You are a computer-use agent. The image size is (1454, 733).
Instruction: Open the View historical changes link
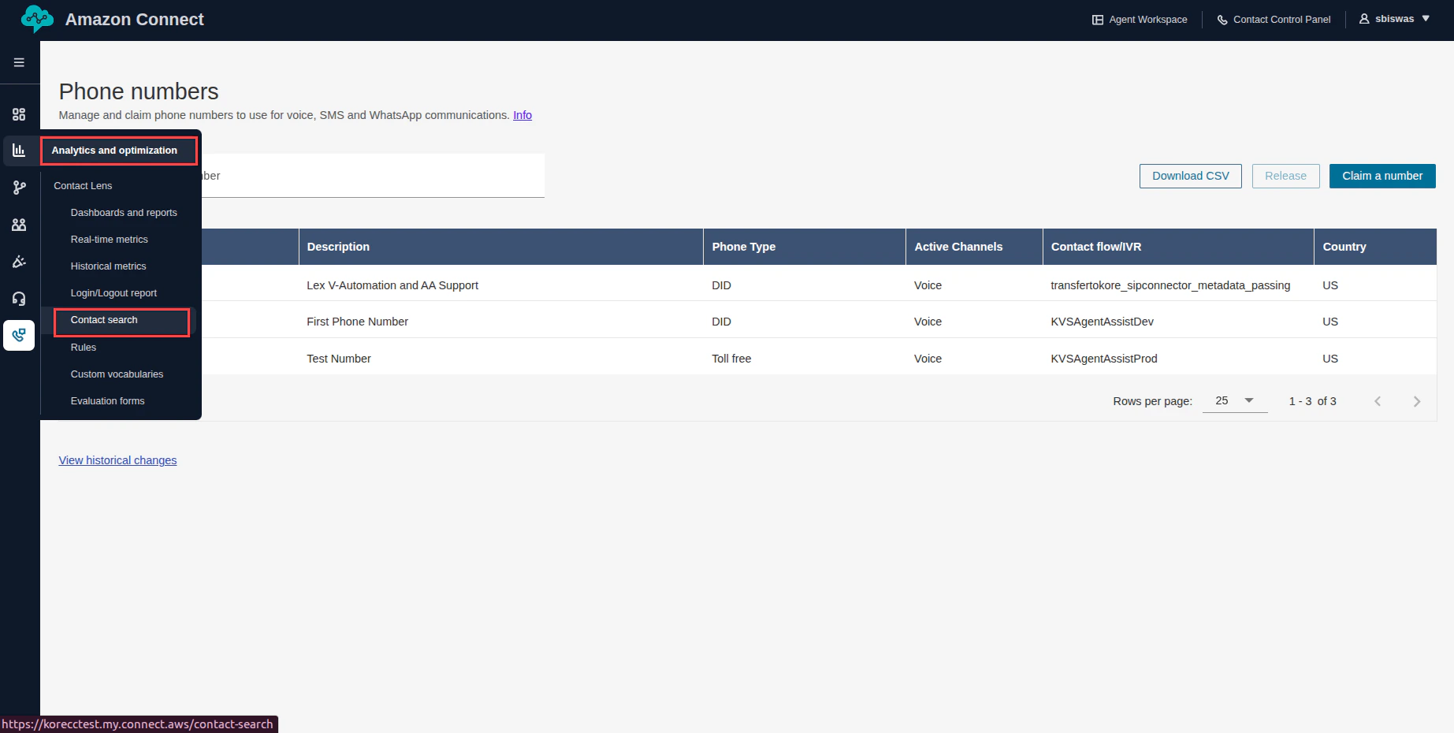[117, 460]
